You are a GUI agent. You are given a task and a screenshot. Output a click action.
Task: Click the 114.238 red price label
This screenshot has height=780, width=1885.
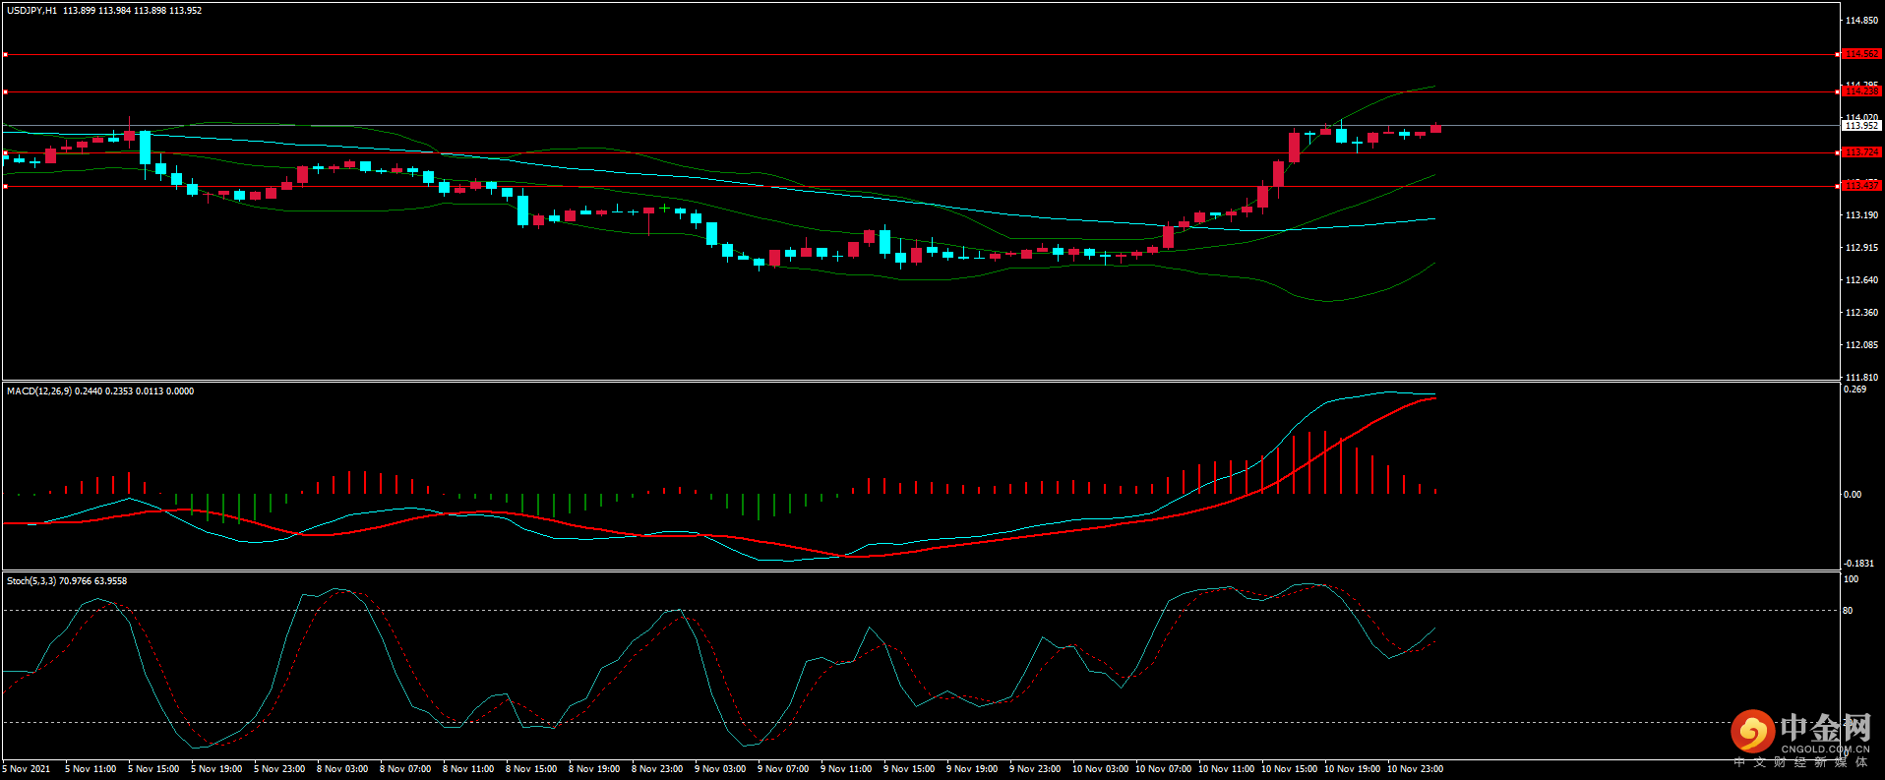pyautogui.click(x=1860, y=91)
